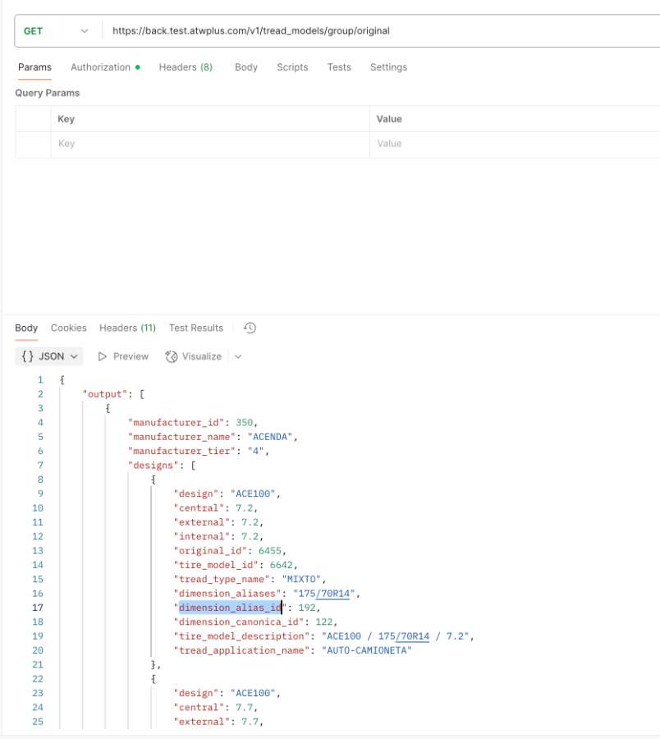View the response Headers (11) tab
The width and height of the screenshot is (660, 739).
point(127,328)
